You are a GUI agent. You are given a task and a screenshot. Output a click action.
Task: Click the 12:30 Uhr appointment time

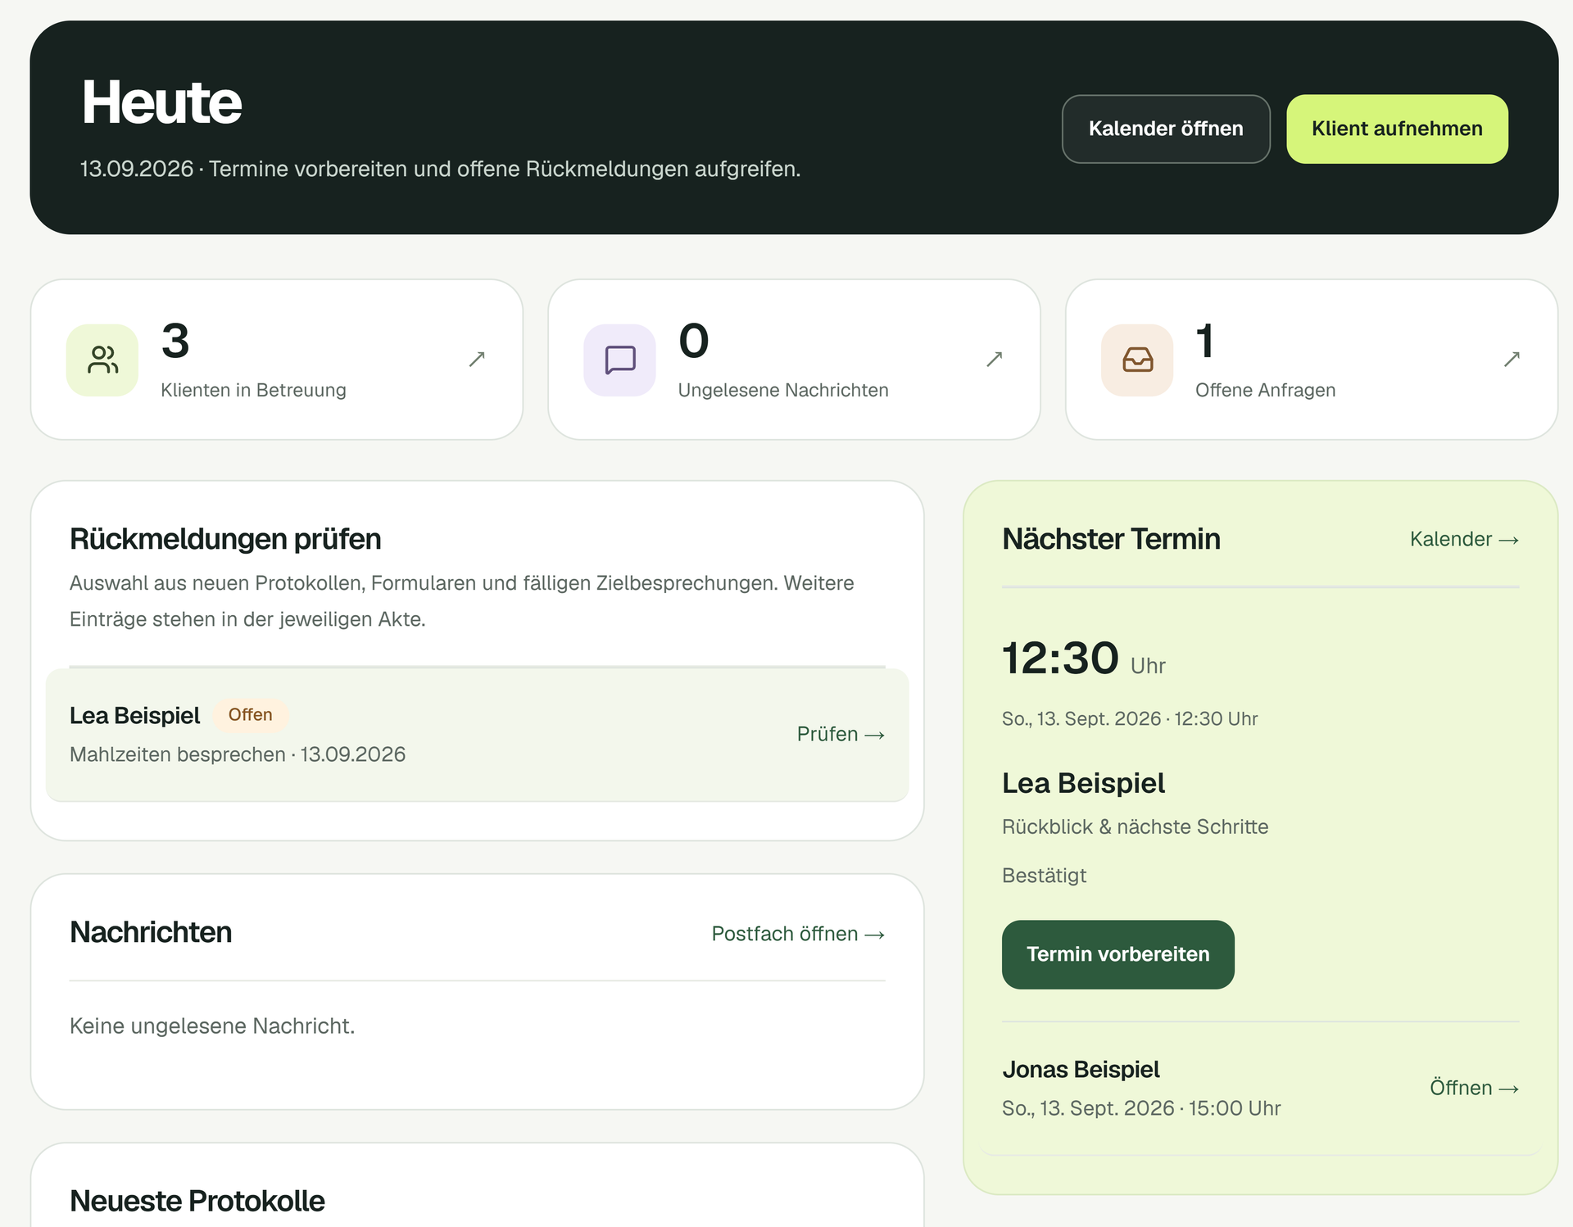tap(1083, 659)
